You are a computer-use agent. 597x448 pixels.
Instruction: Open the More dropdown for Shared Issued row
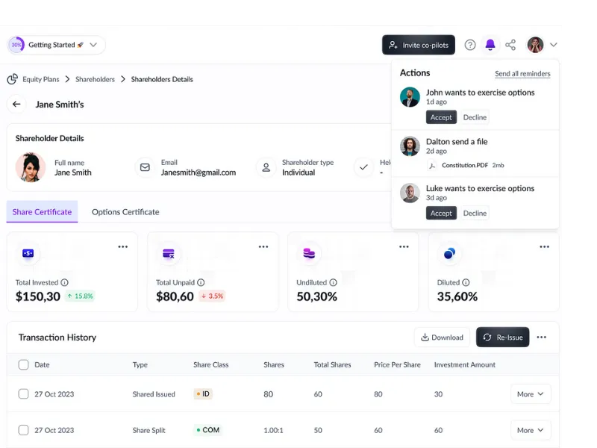pyautogui.click(x=531, y=394)
